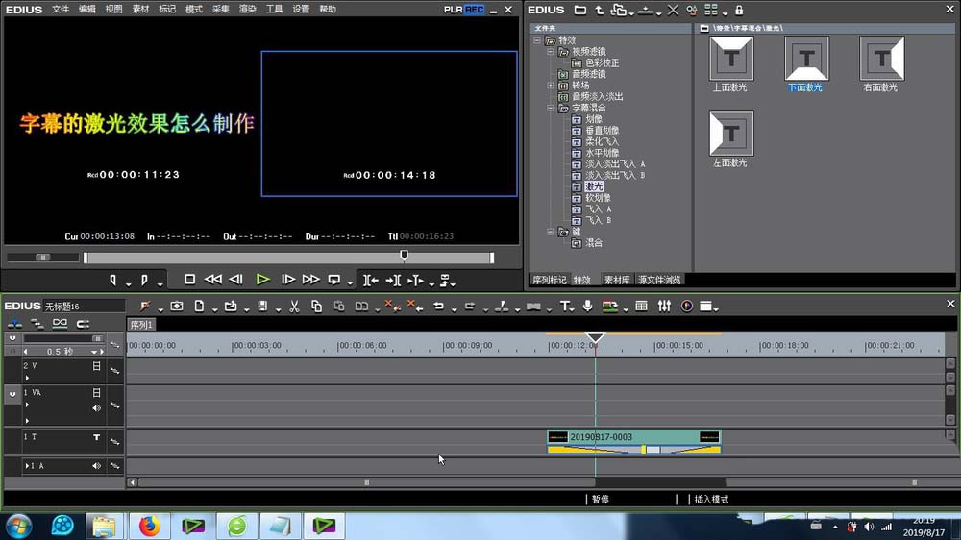The width and height of the screenshot is (961, 540).
Task: Click the render in/out icon
Action: [610, 306]
